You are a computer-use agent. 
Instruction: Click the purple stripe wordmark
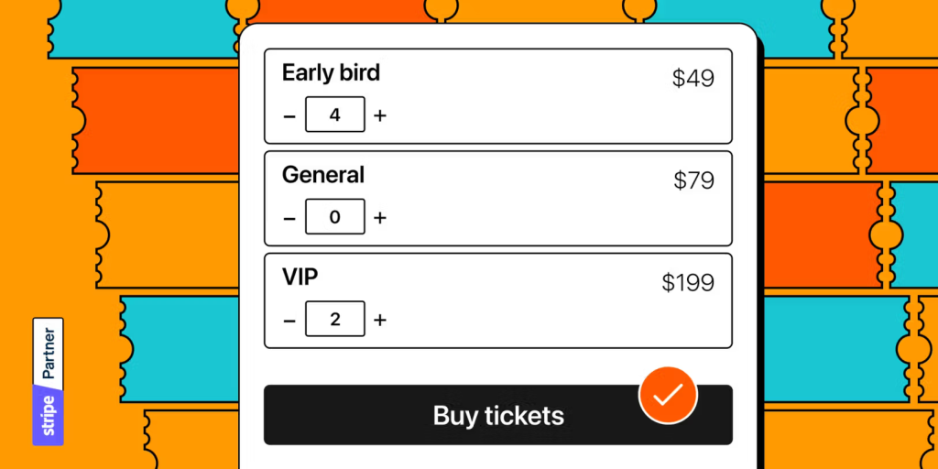(x=49, y=415)
